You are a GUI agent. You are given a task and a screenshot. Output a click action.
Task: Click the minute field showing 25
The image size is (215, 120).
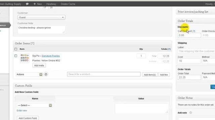click(x=51, y=8)
